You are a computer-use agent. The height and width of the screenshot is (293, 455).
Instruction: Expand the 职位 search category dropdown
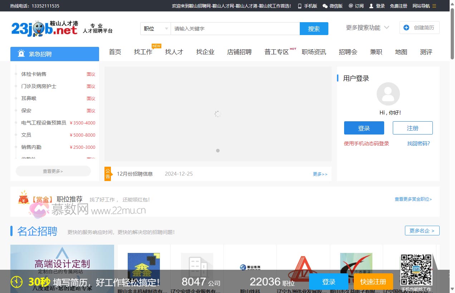(155, 28)
